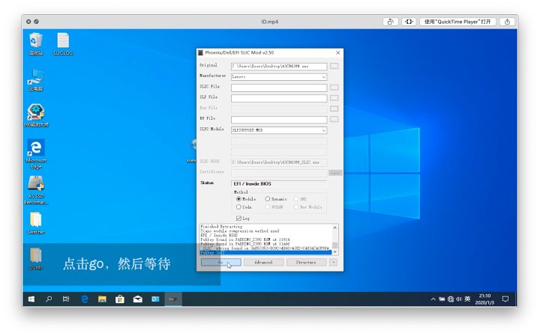Viewport: 540px width, 336px height.
Task: Click the Structure button
Action: (306, 263)
